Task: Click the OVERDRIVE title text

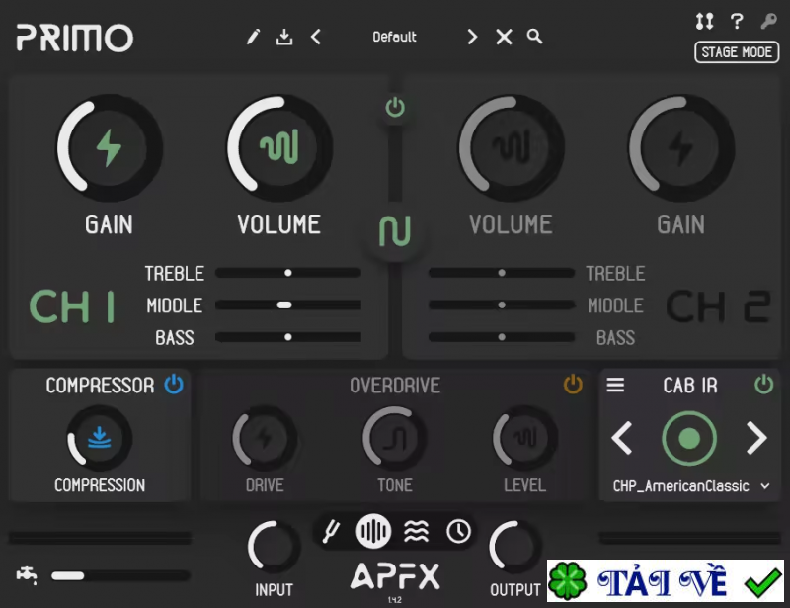Action: coord(395,386)
